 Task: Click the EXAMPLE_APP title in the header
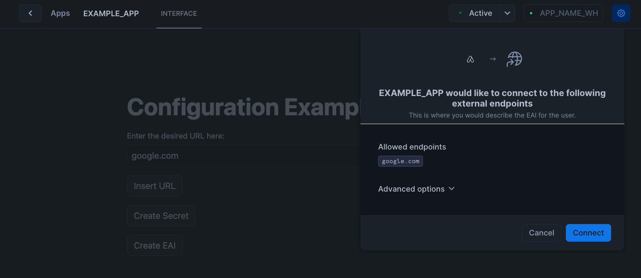[x=111, y=13]
